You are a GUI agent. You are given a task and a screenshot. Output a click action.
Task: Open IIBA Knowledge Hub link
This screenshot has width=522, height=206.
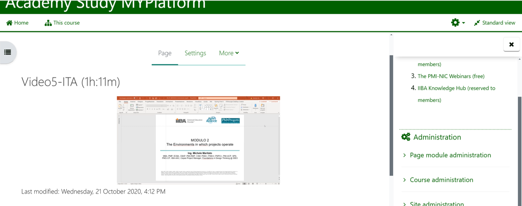(456, 88)
